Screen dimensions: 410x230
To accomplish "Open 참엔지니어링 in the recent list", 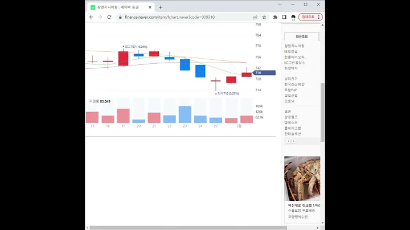I will click(x=294, y=46).
